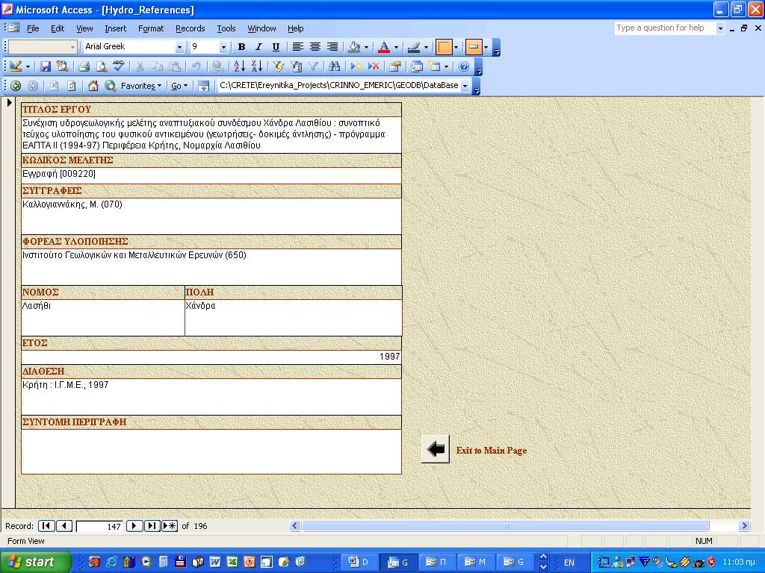Open the address path dropdown

pos(465,86)
